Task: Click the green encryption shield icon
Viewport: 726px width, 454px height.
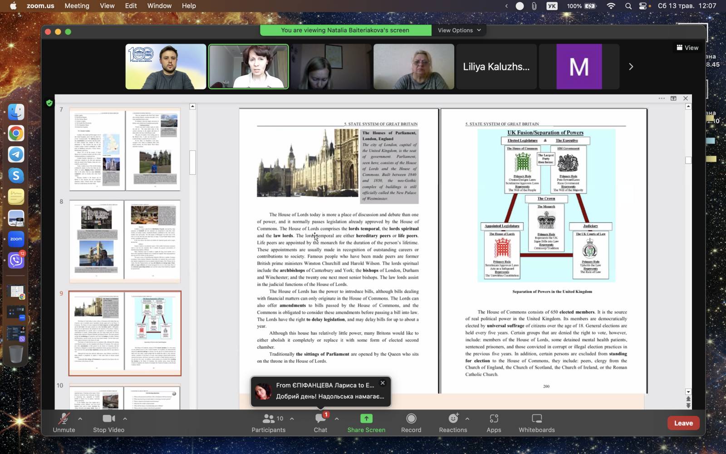Action: (49, 103)
